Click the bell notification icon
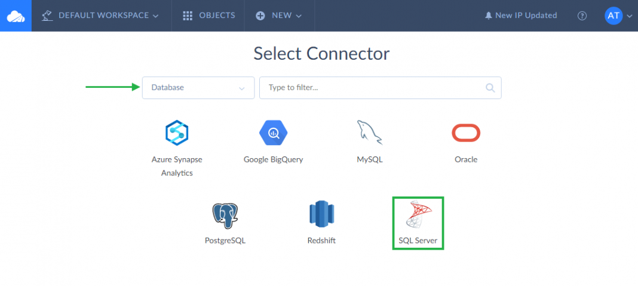 pos(488,16)
